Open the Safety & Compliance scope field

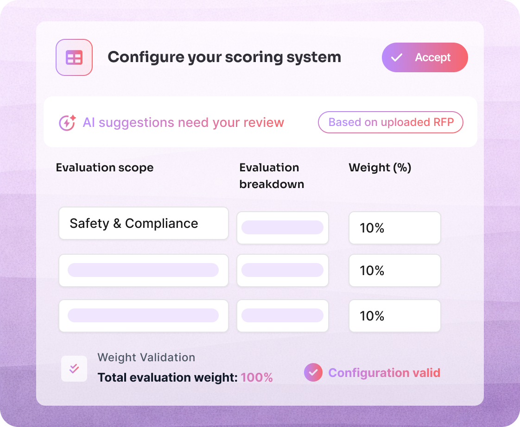click(143, 223)
